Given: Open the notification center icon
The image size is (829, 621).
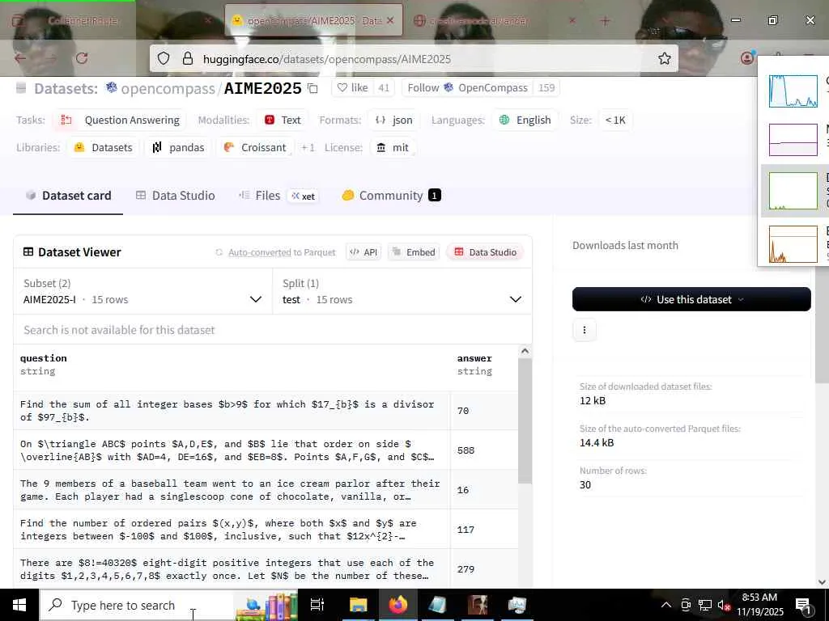Looking at the screenshot, I should (x=804, y=606).
